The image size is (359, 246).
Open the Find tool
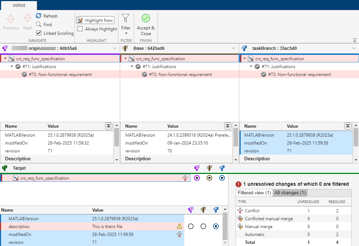click(x=44, y=24)
